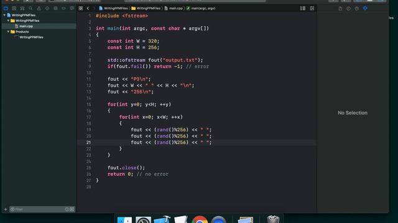This screenshot has height=223, width=398.
Task: Click the int main declaration line
Action: [x=152, y=28]
